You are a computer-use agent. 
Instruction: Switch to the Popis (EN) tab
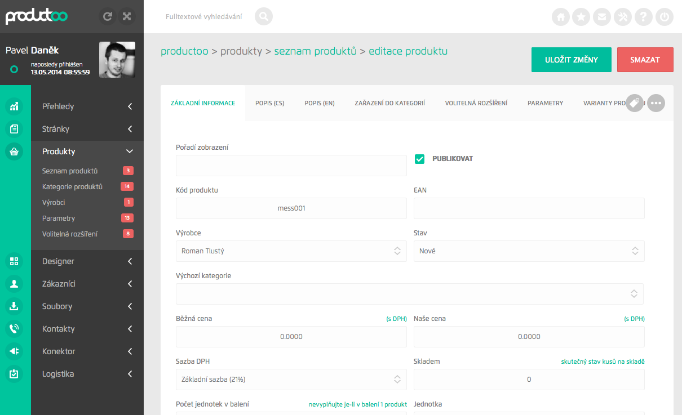(x=320, y=103)
